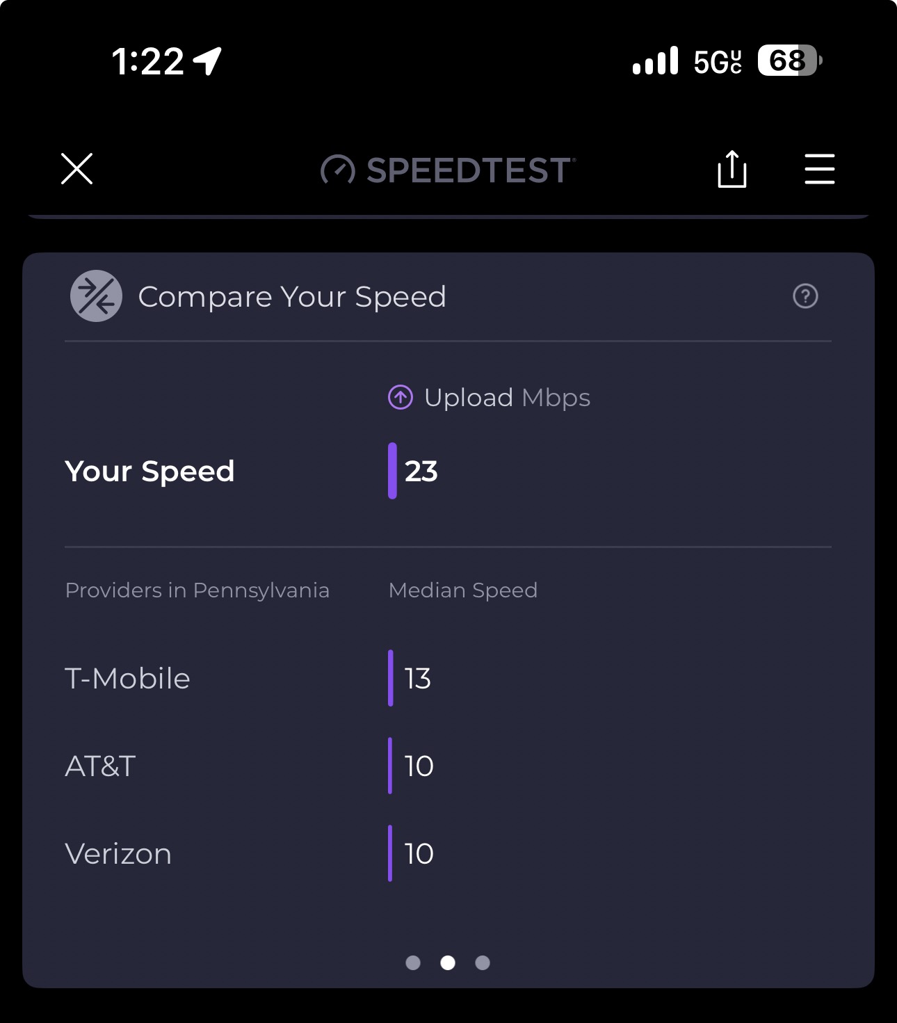
Task: Tap the share icon in header
Action: point(732,169)
